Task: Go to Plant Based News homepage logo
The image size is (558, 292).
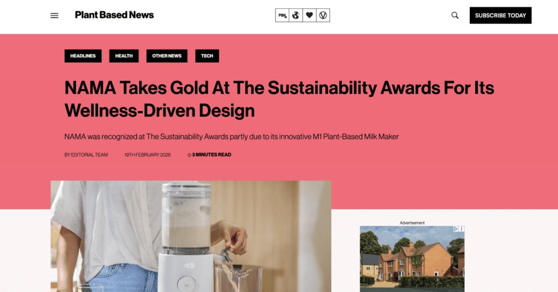Action: [x=114, y=15]
